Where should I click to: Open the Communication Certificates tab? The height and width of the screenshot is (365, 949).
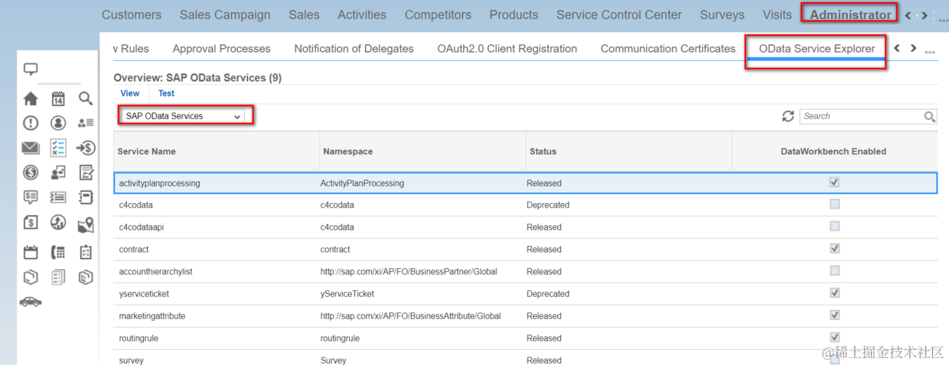coord(667,49)
